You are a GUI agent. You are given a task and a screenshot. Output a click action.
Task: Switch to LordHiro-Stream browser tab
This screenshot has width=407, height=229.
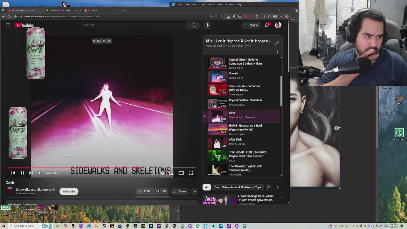[64, 10]
